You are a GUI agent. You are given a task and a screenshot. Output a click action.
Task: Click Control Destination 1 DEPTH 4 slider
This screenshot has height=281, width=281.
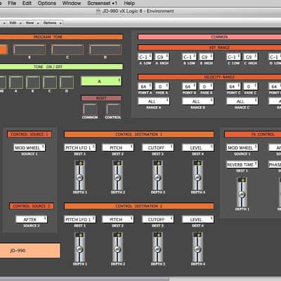pyautogui.click(x=197, y=175)
